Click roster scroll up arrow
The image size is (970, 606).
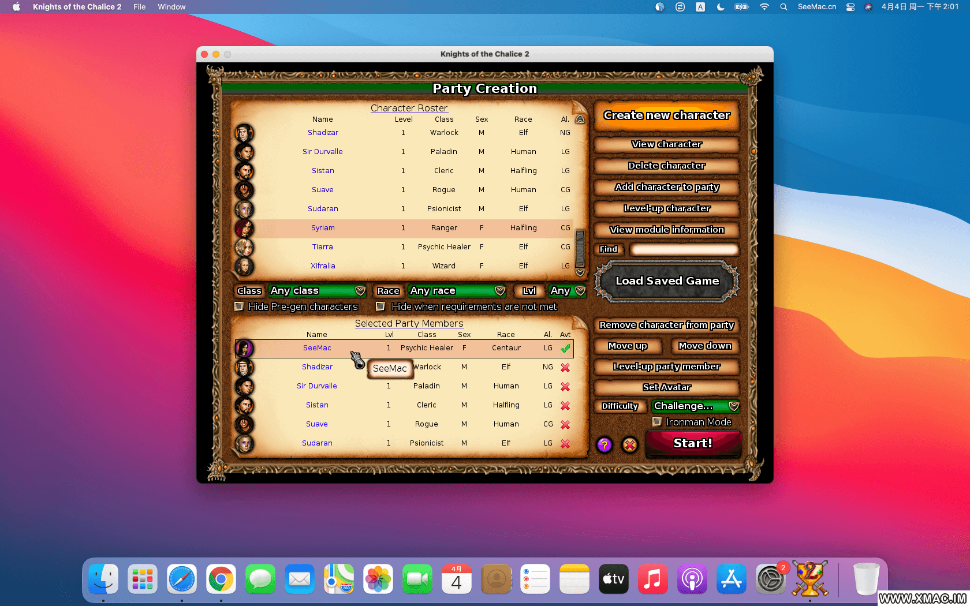580,119
